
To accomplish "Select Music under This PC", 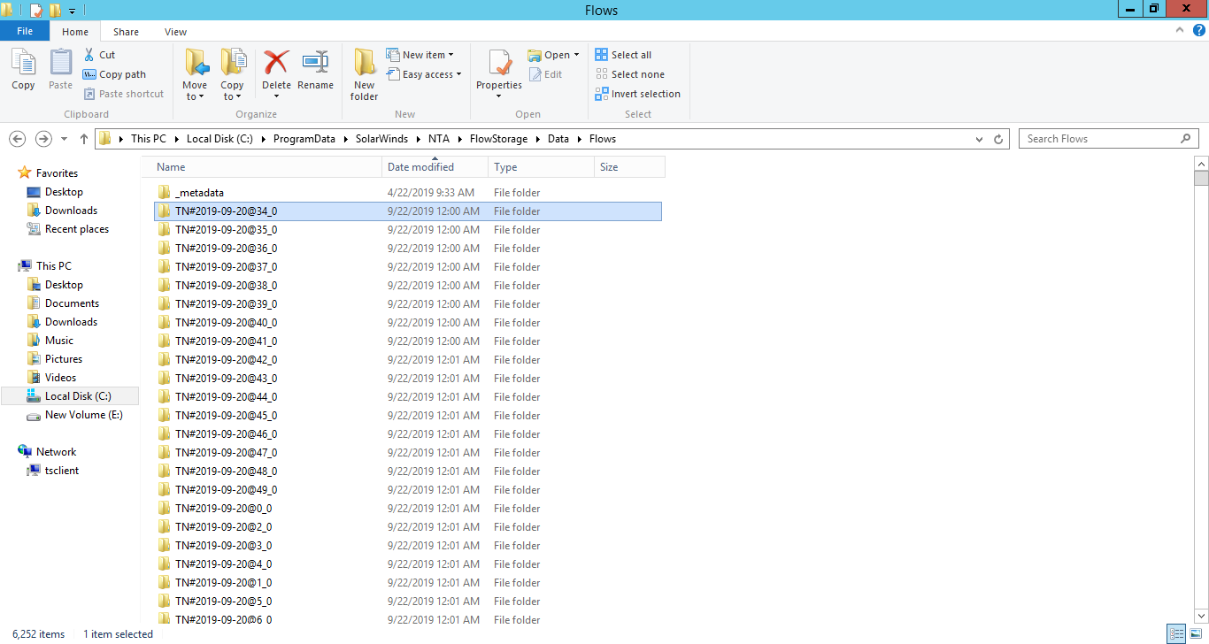I will click(50, 341).
